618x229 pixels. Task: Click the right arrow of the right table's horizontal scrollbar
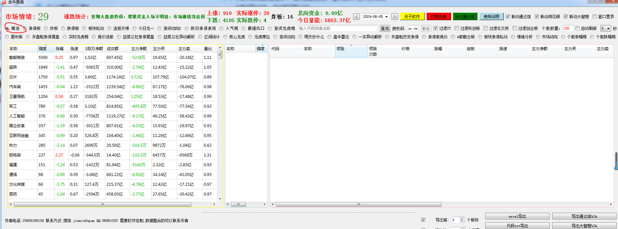(x=611, y=205)
